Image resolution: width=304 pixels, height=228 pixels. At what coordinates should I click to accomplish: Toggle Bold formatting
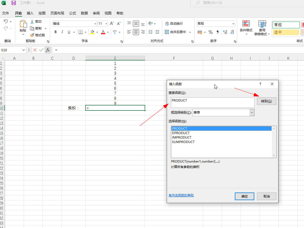(x=55, y=32)
